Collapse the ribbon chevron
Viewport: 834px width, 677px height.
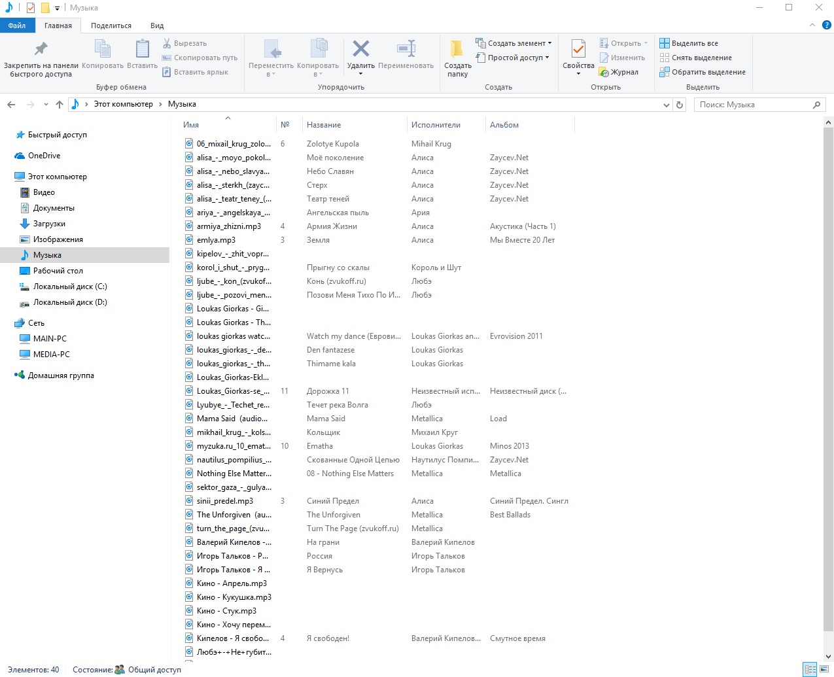click(x=812, y=25)
